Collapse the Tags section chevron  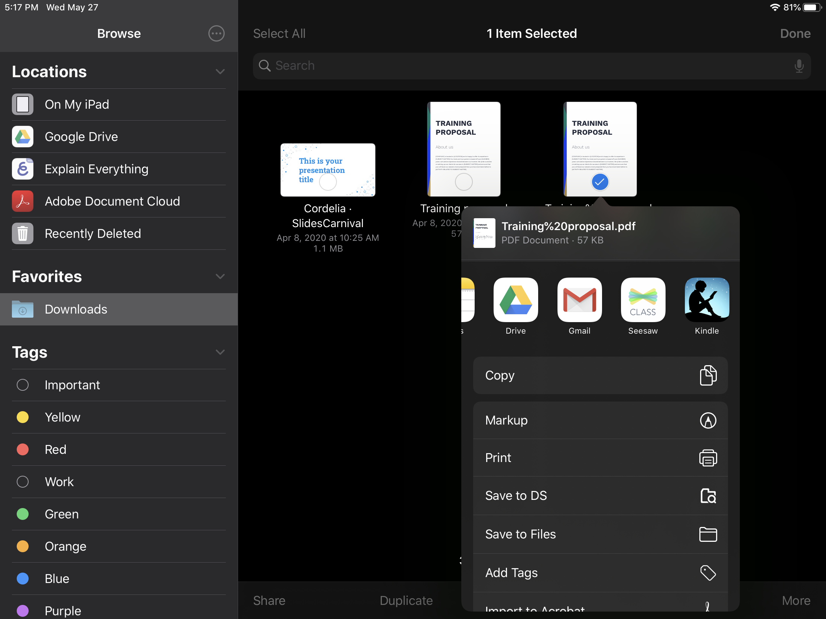tap(220, 352)
